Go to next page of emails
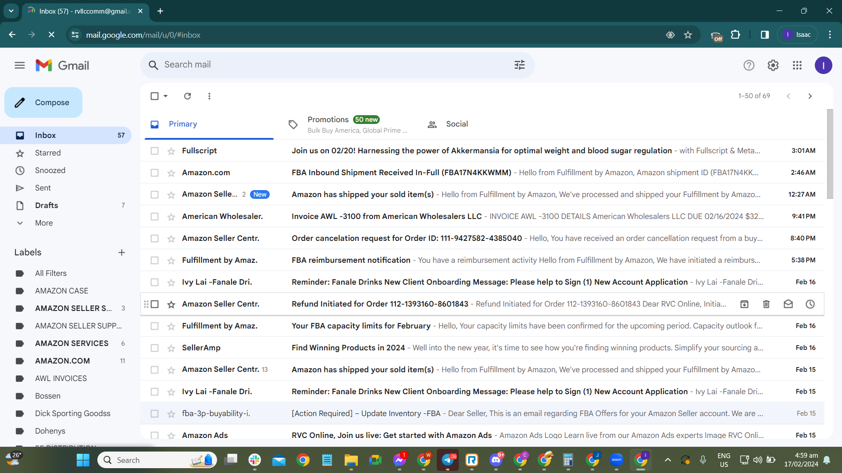 (810, 96)
